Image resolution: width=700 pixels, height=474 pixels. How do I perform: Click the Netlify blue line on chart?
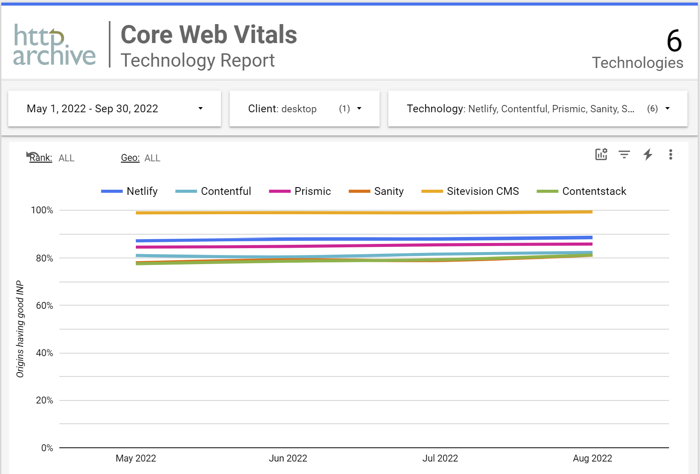(364, 239)
